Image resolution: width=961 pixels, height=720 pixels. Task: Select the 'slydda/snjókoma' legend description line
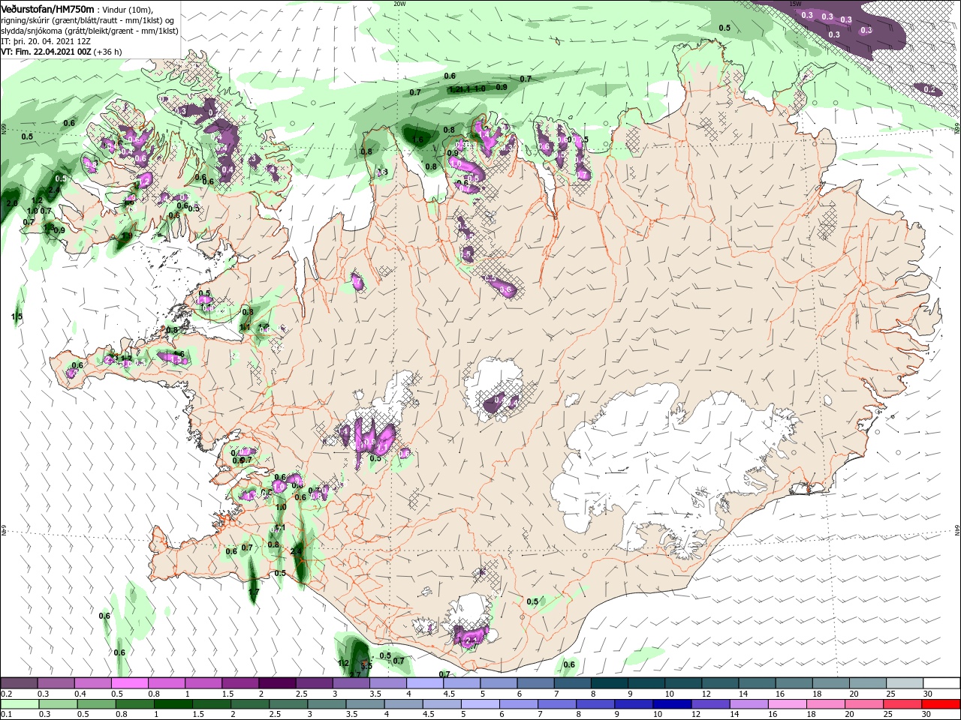[x=89, y=31]
